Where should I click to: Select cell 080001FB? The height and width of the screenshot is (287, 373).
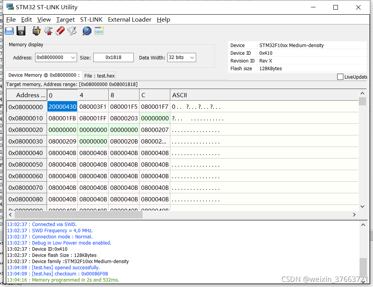pyautogui.click(x=62, y=118)
